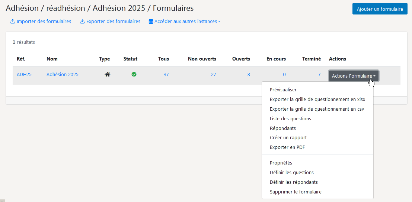This screenshot has height=202, width=412.
Task: Expand the Accéder aux autres instances dropdown
Action: pyautogui.click(x=185, y=22)
